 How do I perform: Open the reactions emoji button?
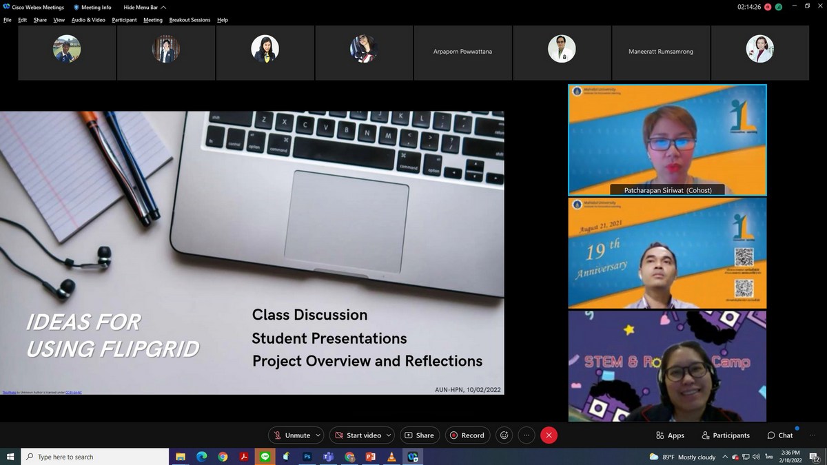click(504, 435)
